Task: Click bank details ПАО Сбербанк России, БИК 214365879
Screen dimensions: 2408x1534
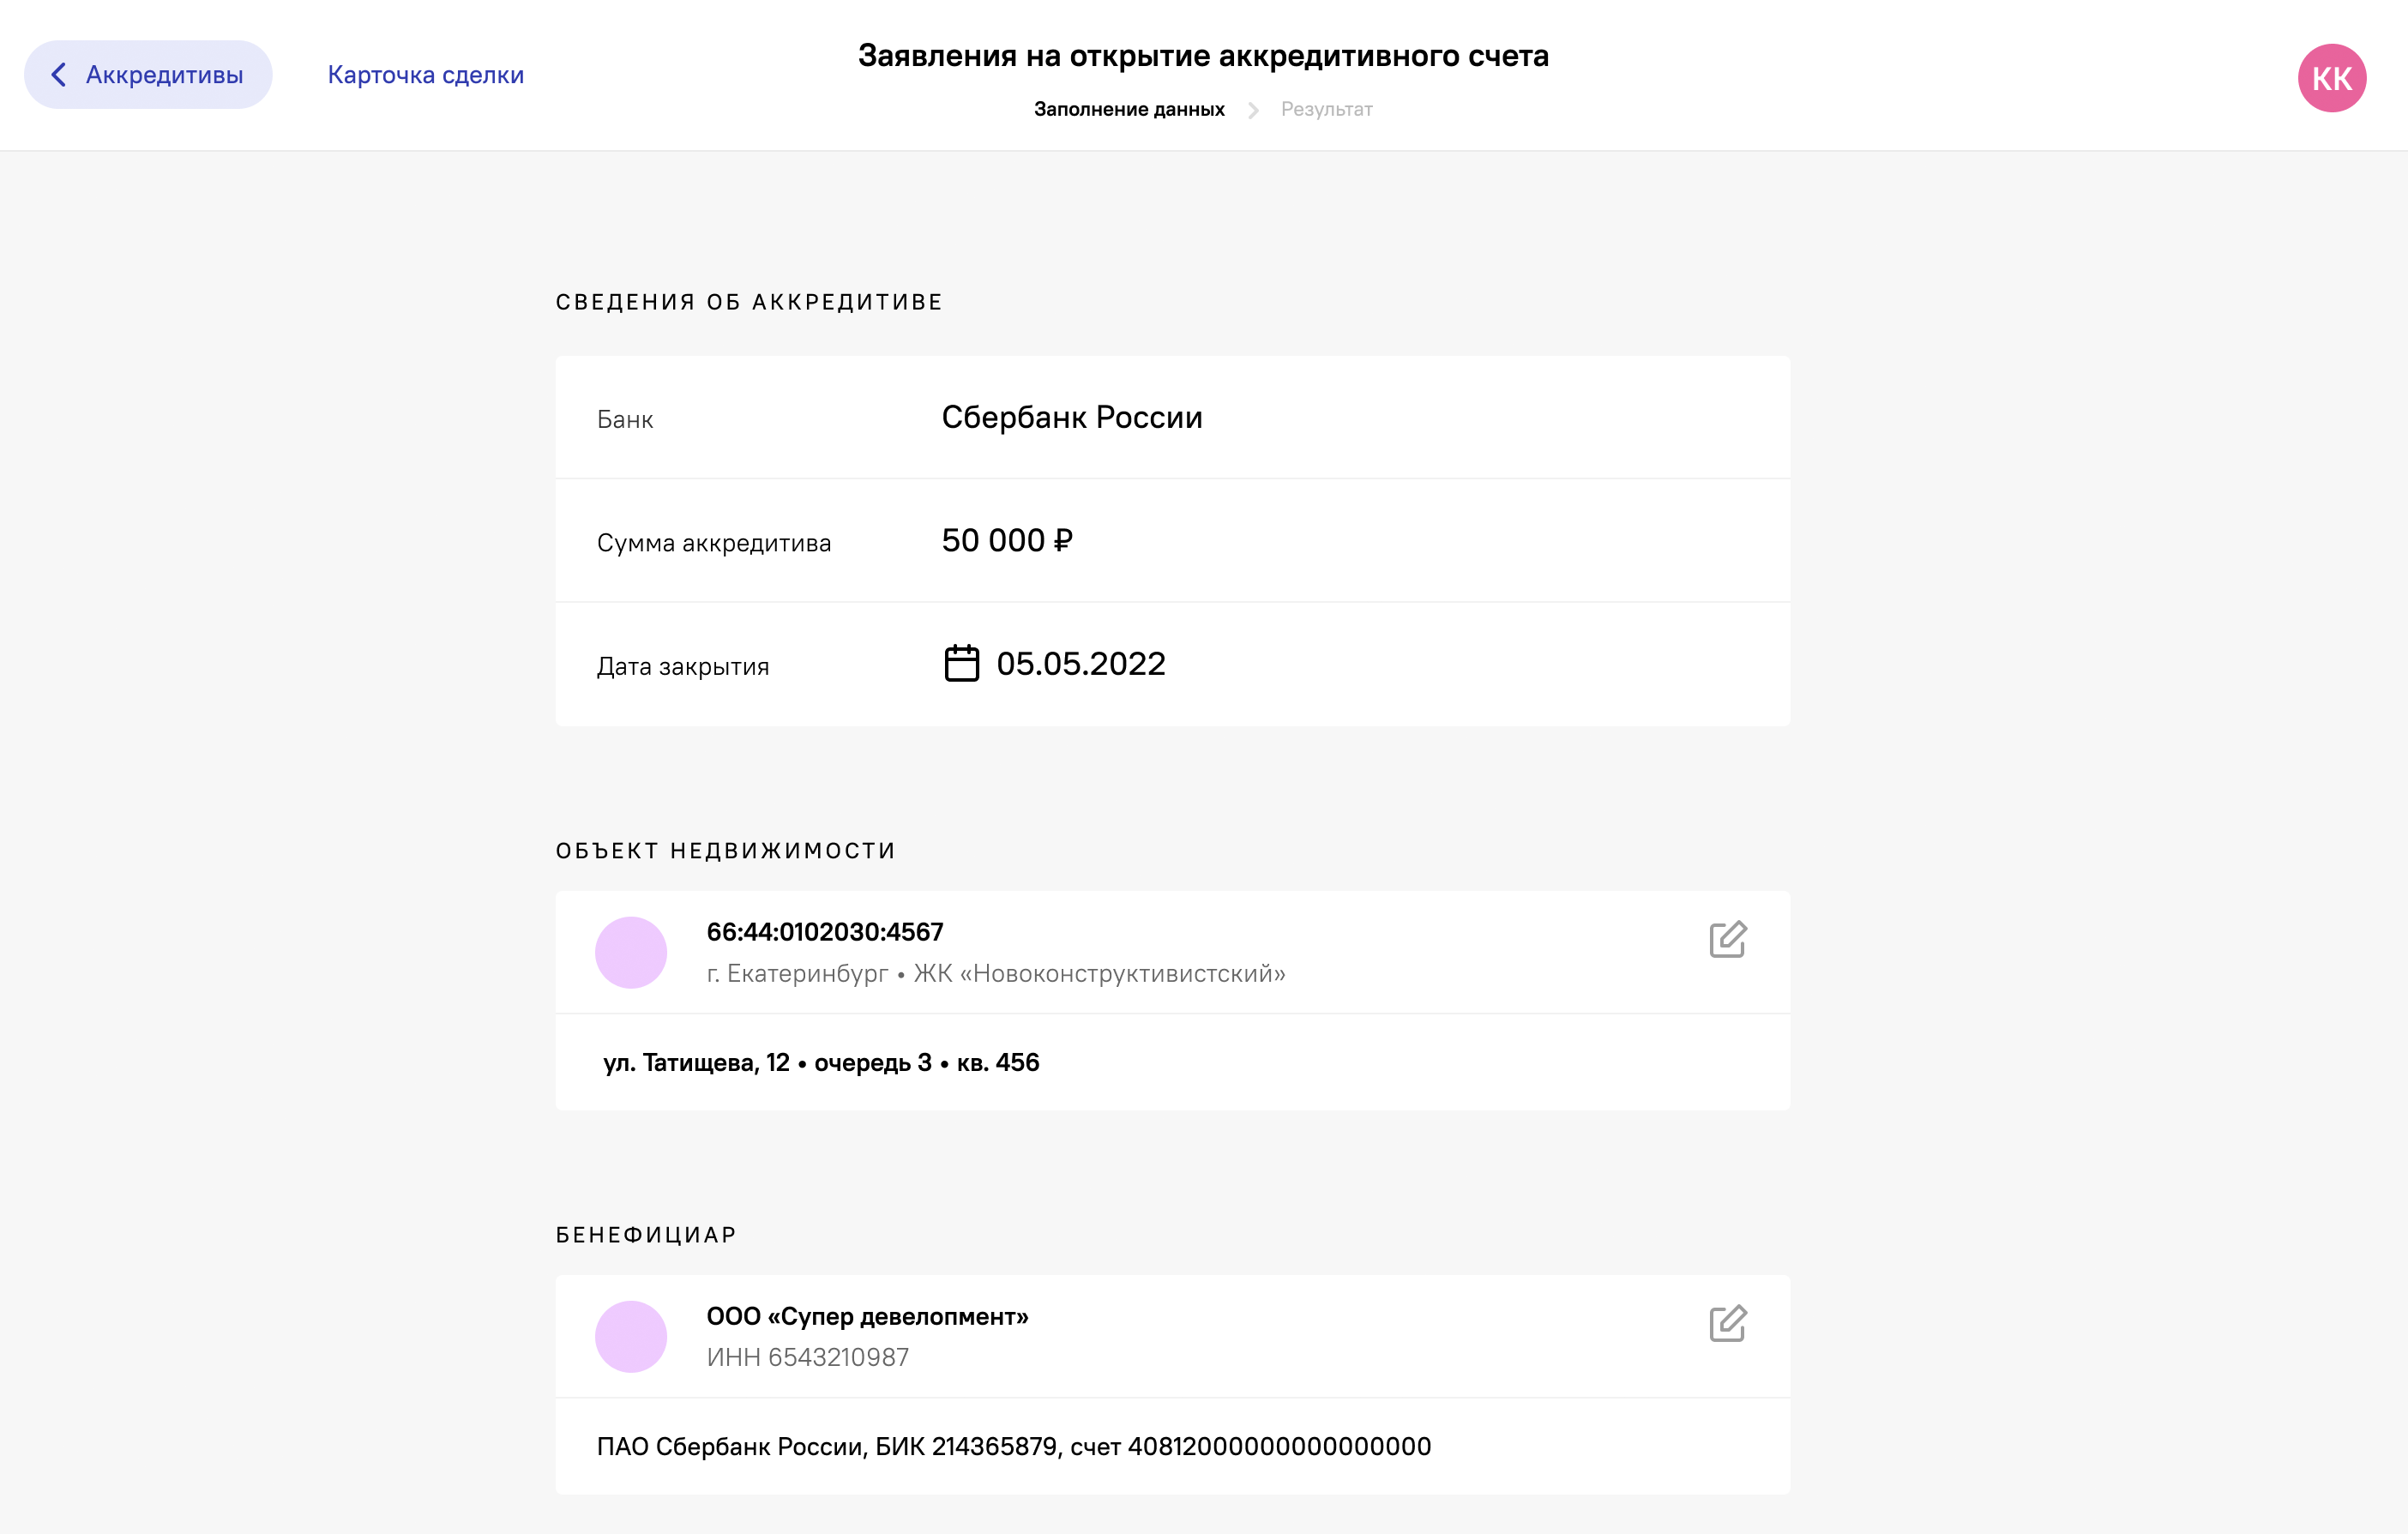Action: [x=826, y=1446]
